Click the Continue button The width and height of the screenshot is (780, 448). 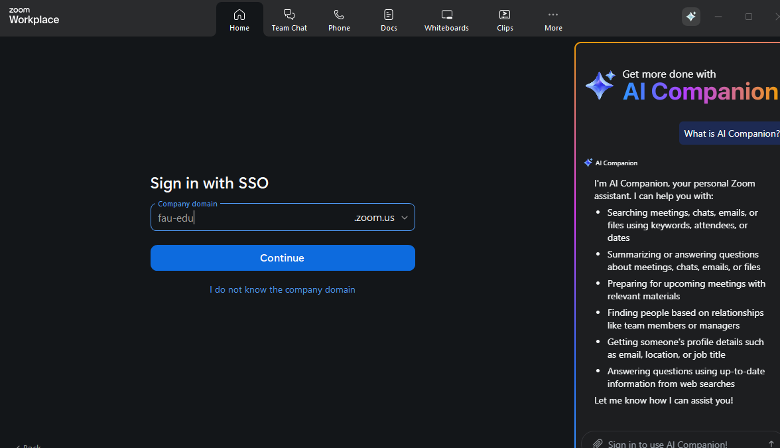[283, 258]
